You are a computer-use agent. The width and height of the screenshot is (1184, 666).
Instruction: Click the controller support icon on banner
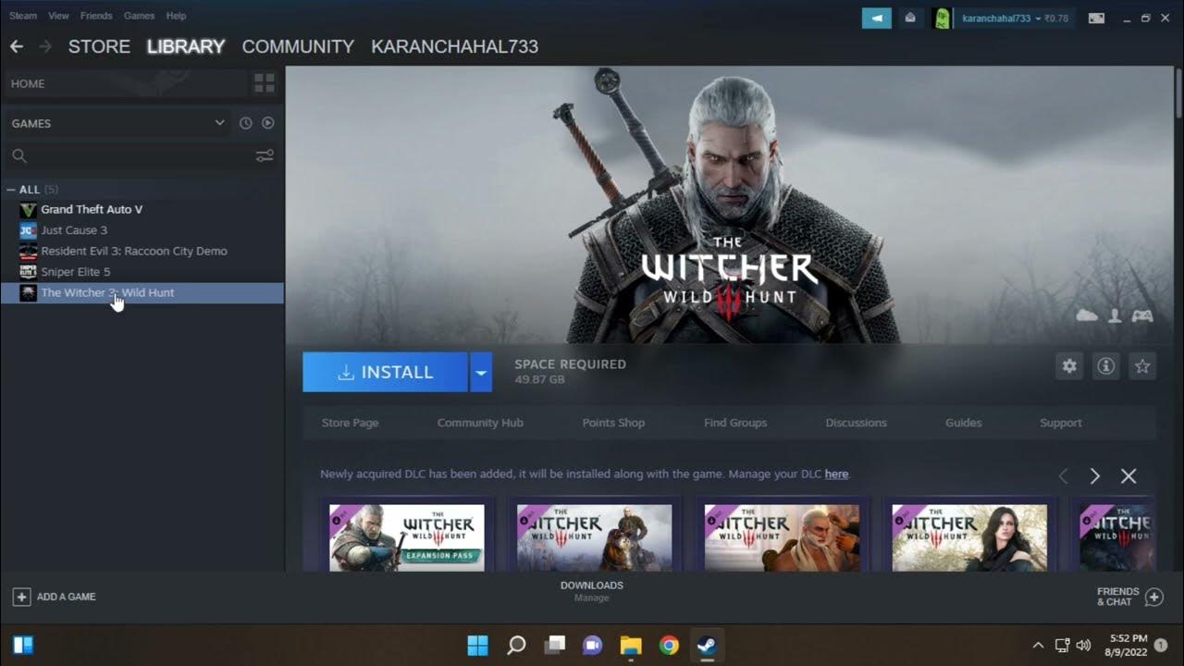coord(1142,315)
